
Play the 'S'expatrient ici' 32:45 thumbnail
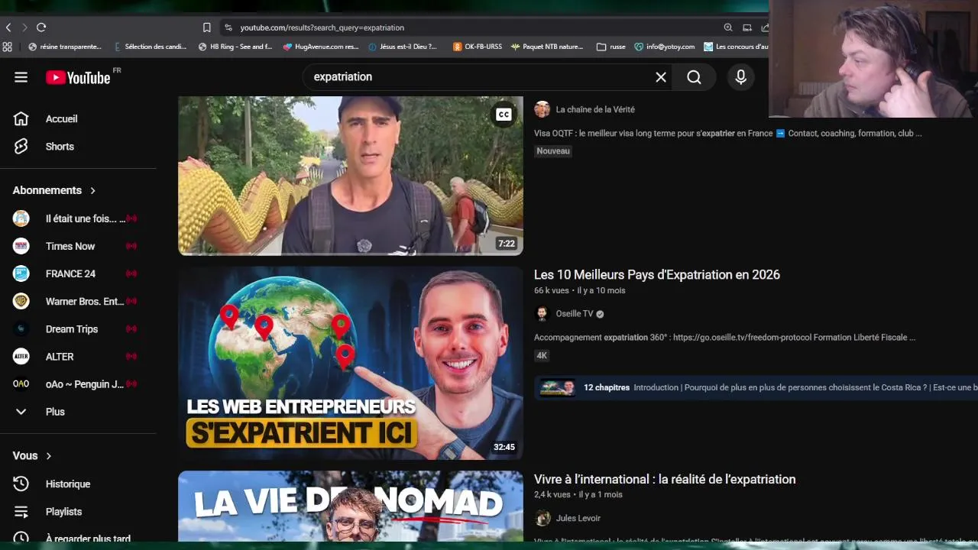(351, 363)
